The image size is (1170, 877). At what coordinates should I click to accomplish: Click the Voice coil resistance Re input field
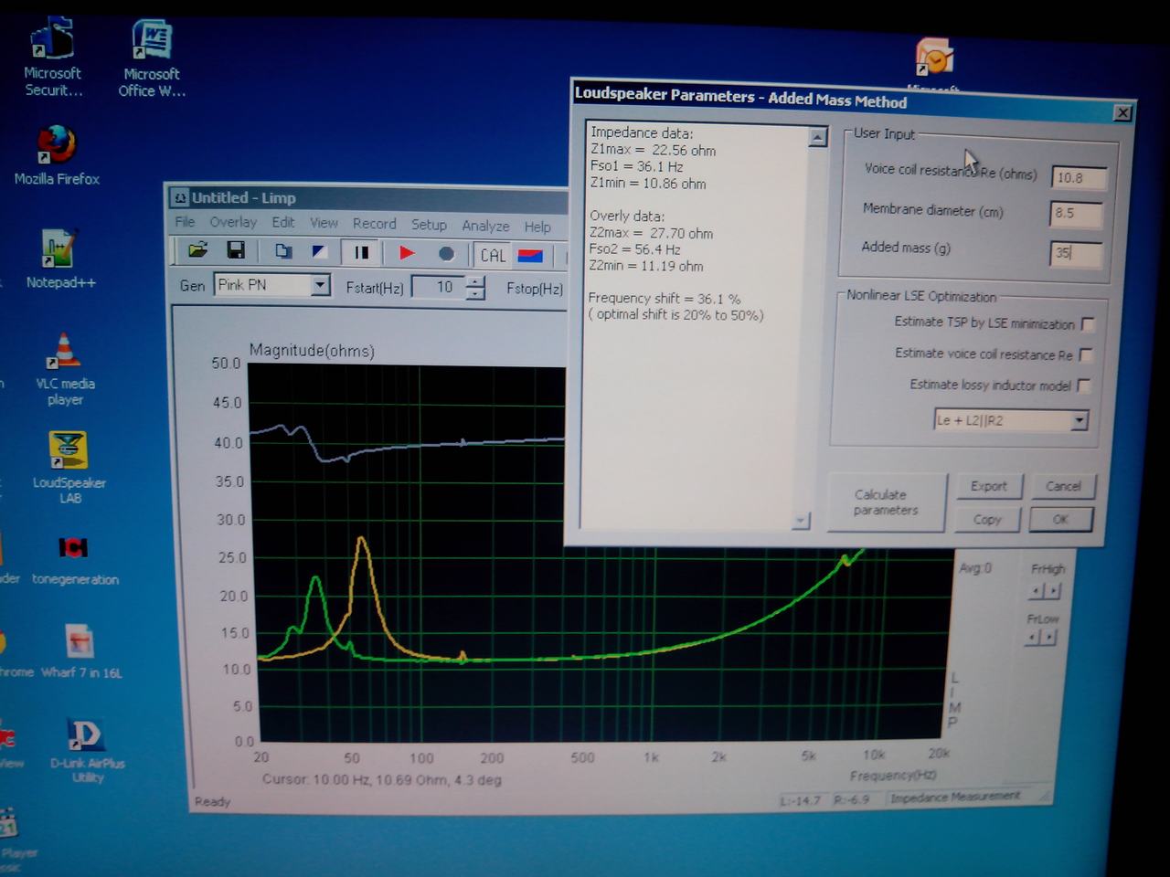1078,178
